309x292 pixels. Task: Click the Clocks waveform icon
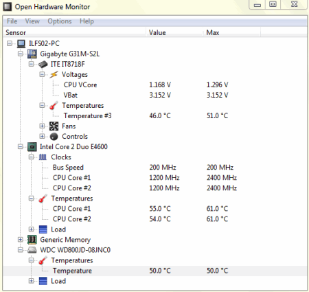pyautogui.click(x=43, y=157)
